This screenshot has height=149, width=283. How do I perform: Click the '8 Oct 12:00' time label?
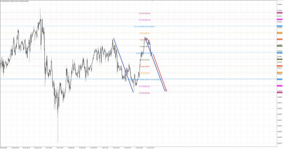116,148
